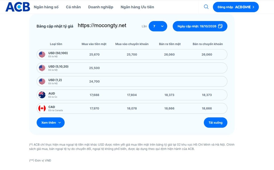Open the Ngân hàng số menu
The width and height of the screenshot is (274, 170).
pos(46,7)
